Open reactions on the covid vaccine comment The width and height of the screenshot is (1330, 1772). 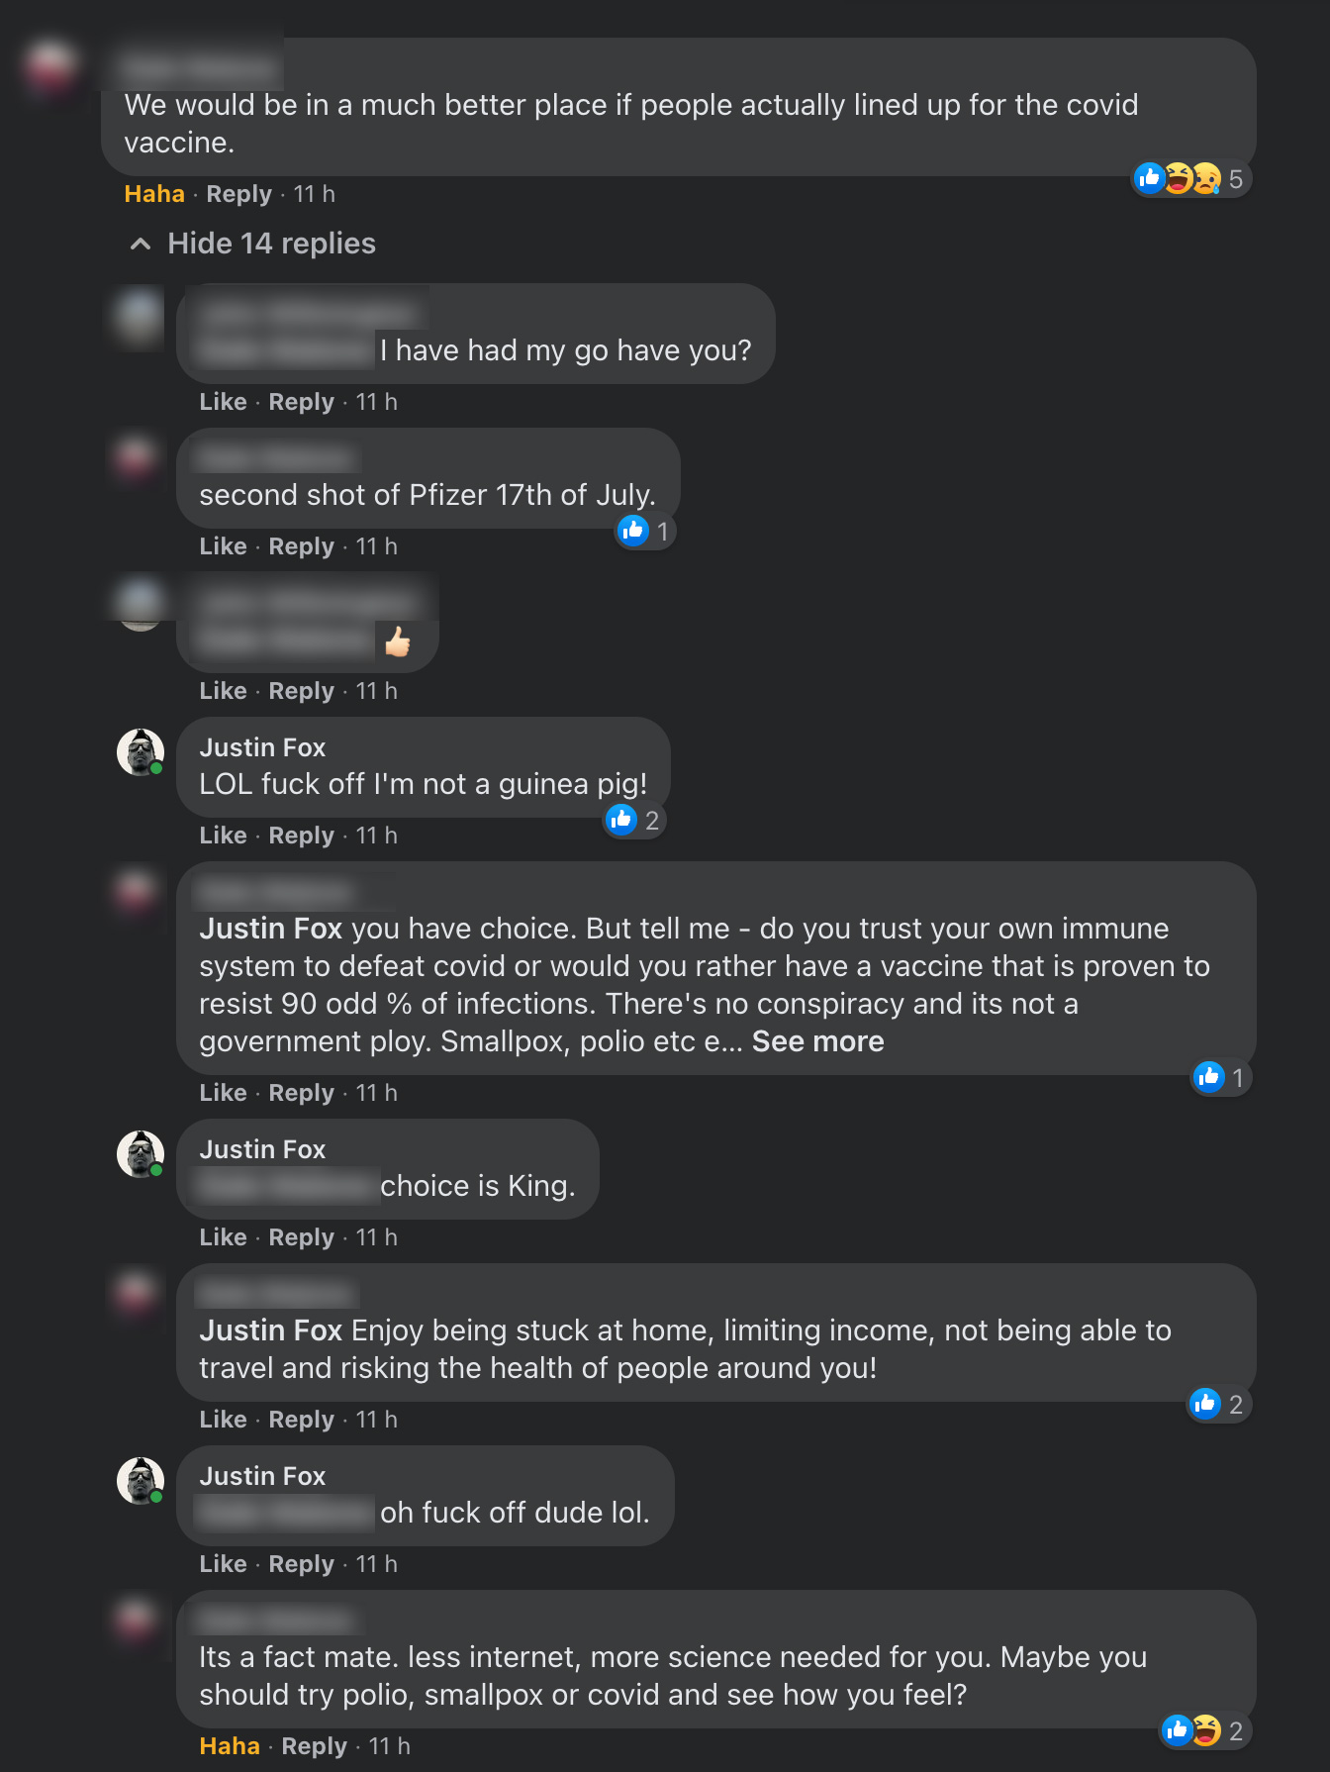coord(1189,179)
